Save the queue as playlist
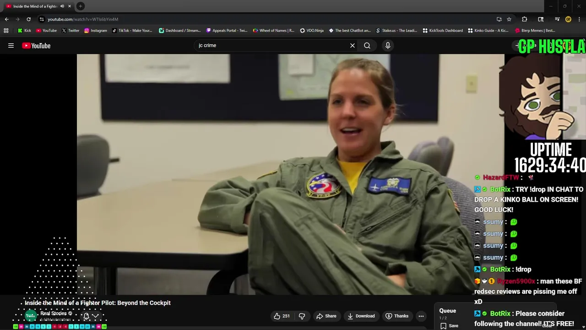Viewport: 586px width, 330px height. tap(449, 326)
